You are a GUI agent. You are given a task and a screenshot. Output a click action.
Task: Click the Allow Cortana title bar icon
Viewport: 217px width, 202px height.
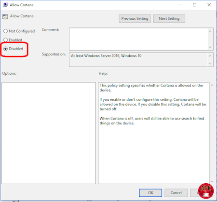click(x=5, y=5)
